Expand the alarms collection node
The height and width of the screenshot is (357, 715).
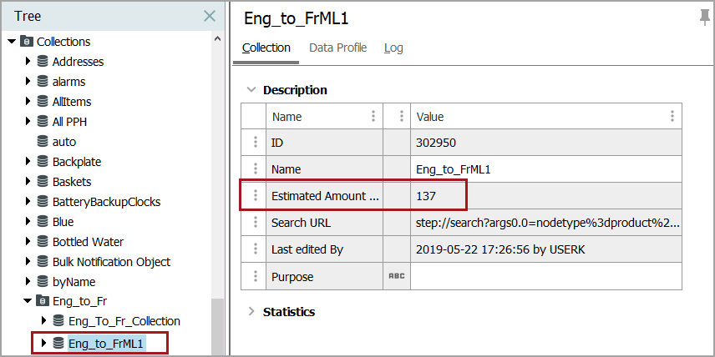click(x=28, y=82)
